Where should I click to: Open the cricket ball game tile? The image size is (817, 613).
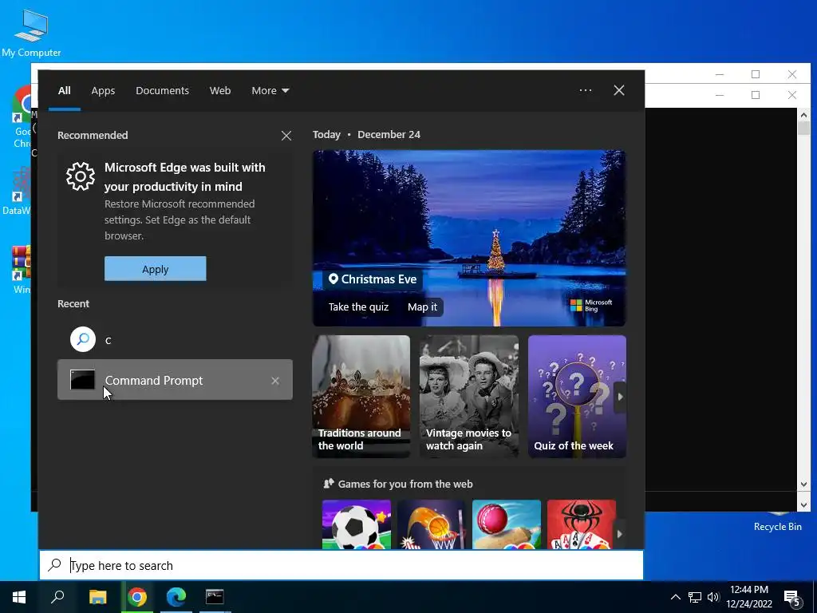[507, 524]
